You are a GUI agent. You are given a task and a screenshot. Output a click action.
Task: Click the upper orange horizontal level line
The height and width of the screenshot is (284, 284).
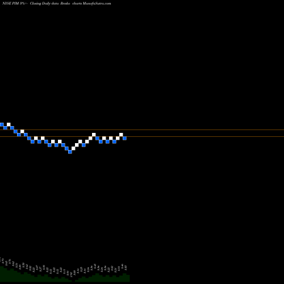(x=142, y=130)
